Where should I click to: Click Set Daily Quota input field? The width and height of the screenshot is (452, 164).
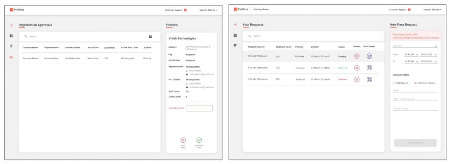pos(199,108)
